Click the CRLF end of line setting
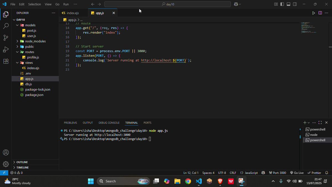 click(233, 173)
